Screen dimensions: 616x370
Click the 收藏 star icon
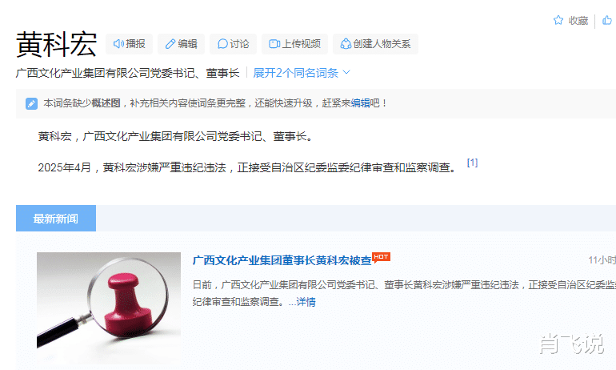click(x=558, y=20)
